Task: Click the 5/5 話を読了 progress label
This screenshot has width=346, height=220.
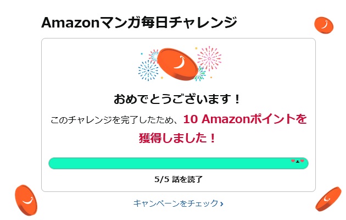Action: [x=178, y=179]
